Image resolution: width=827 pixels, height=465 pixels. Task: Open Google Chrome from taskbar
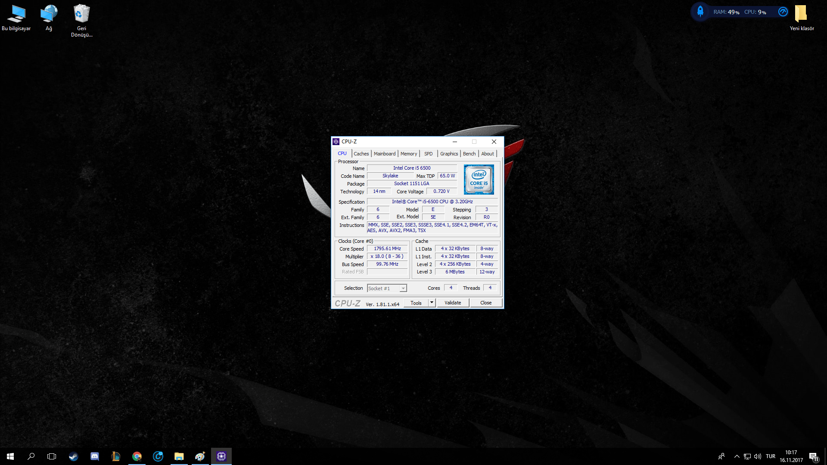coord(137,456)
